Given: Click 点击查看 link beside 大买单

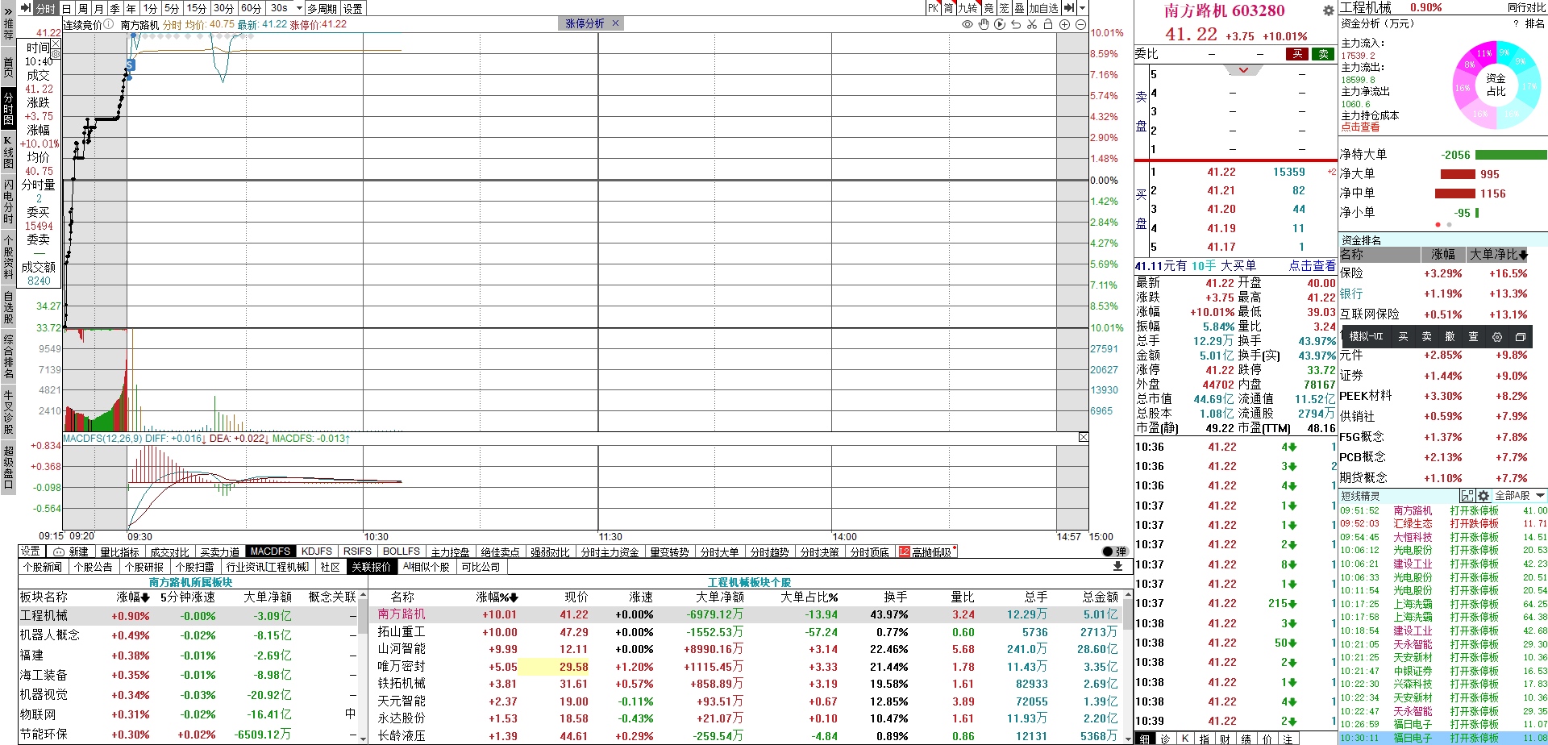Looking at the screenshot, I should pos(1312,265).
